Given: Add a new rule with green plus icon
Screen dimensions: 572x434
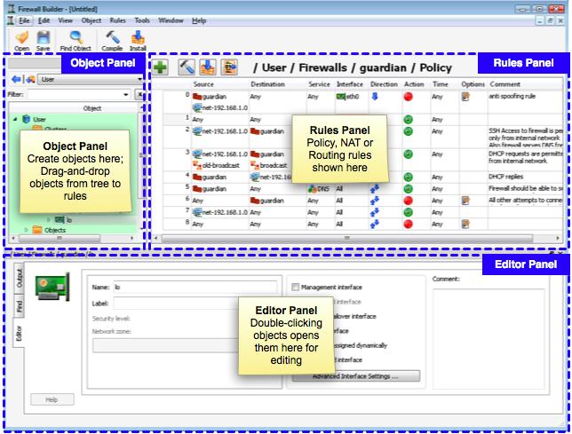Looking at the screenshot, I should coord(161,67).
